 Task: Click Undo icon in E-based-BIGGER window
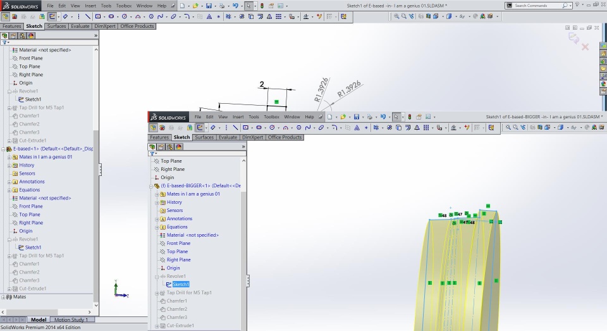383,116
